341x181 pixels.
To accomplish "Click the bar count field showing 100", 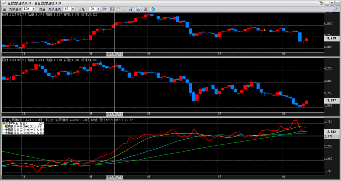I will coord(92,9).
